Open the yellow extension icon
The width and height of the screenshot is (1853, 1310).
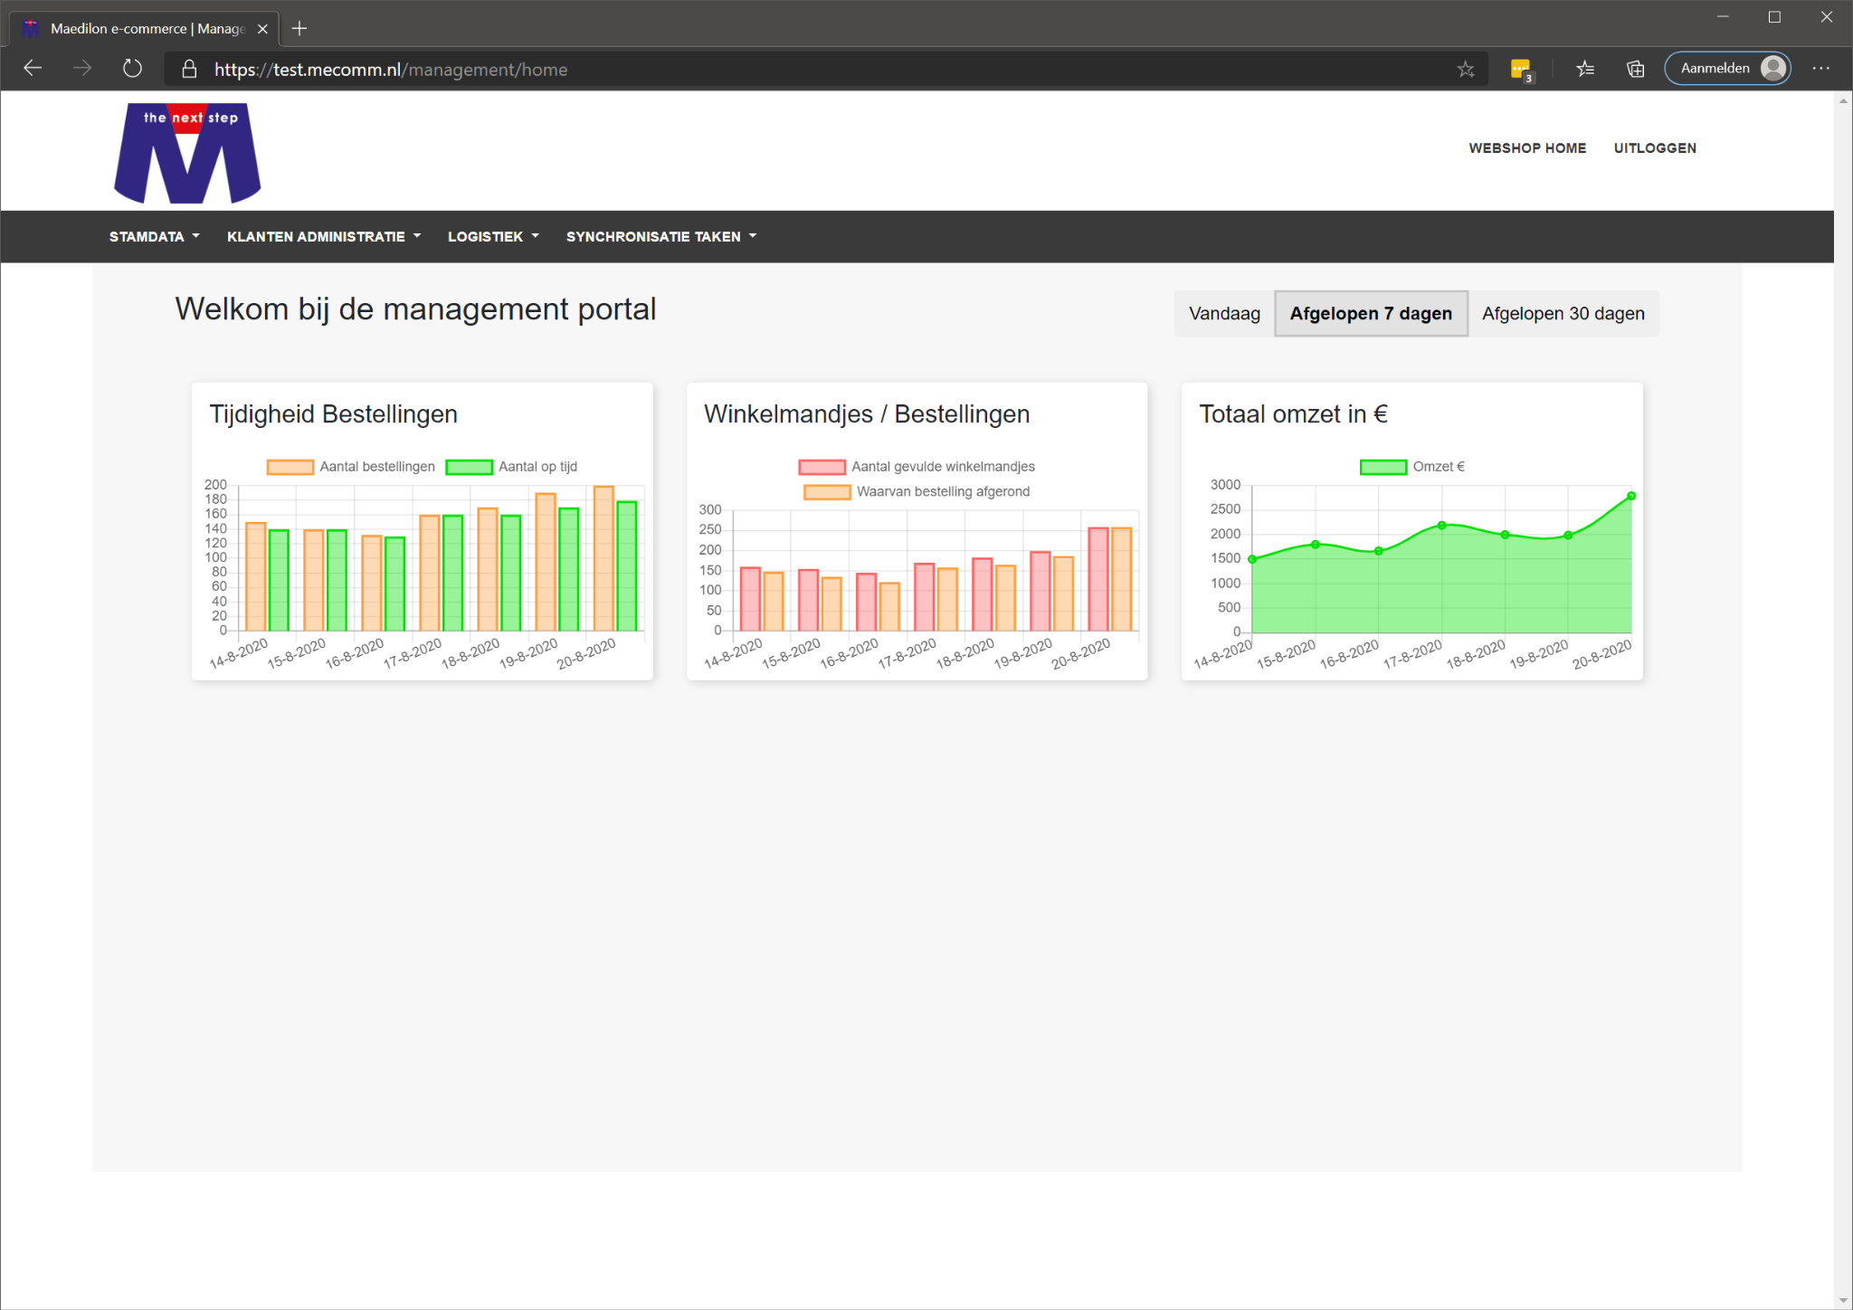click(x=1520, y=69)
